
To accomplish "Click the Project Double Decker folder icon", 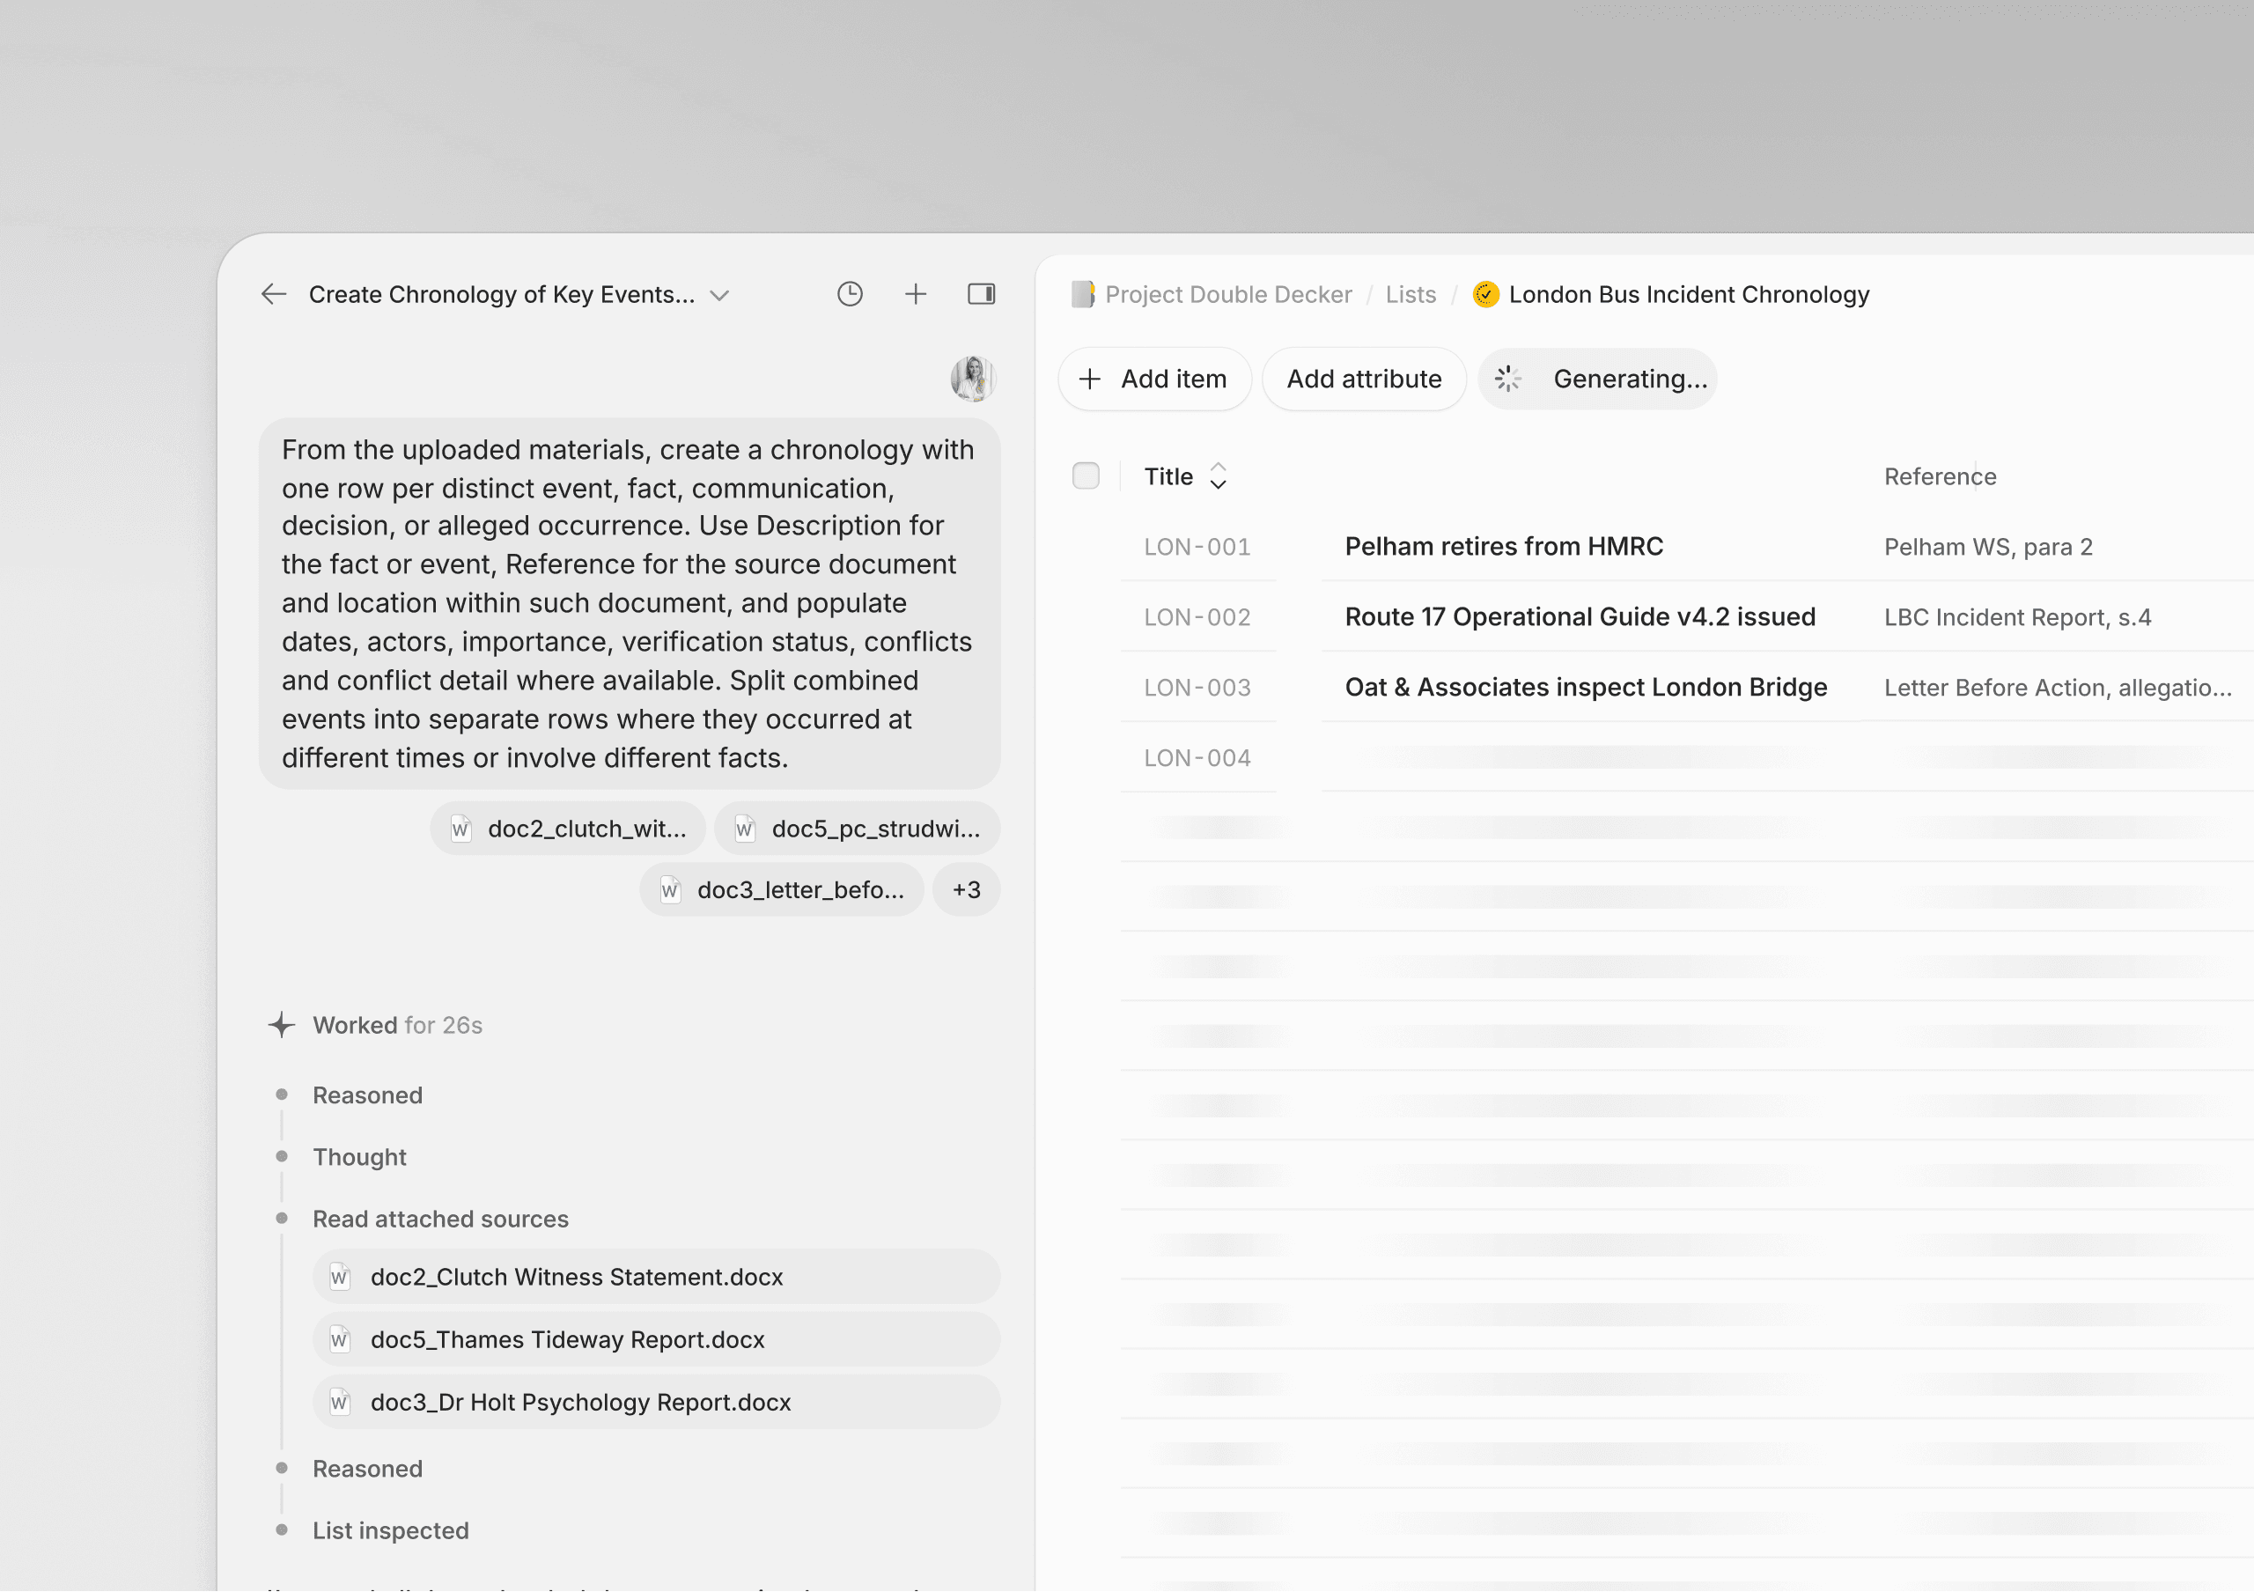I will pos(1082,294).
